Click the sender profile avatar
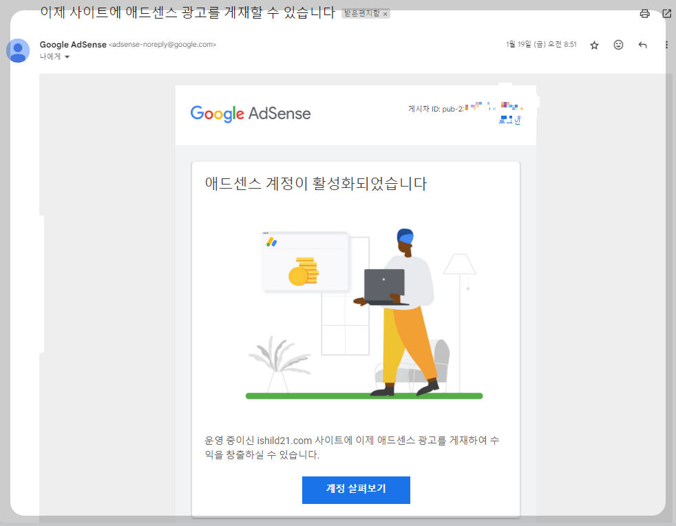Image resolution: width=676 pixels, height=526 pixels. click(x=18, y=50)
